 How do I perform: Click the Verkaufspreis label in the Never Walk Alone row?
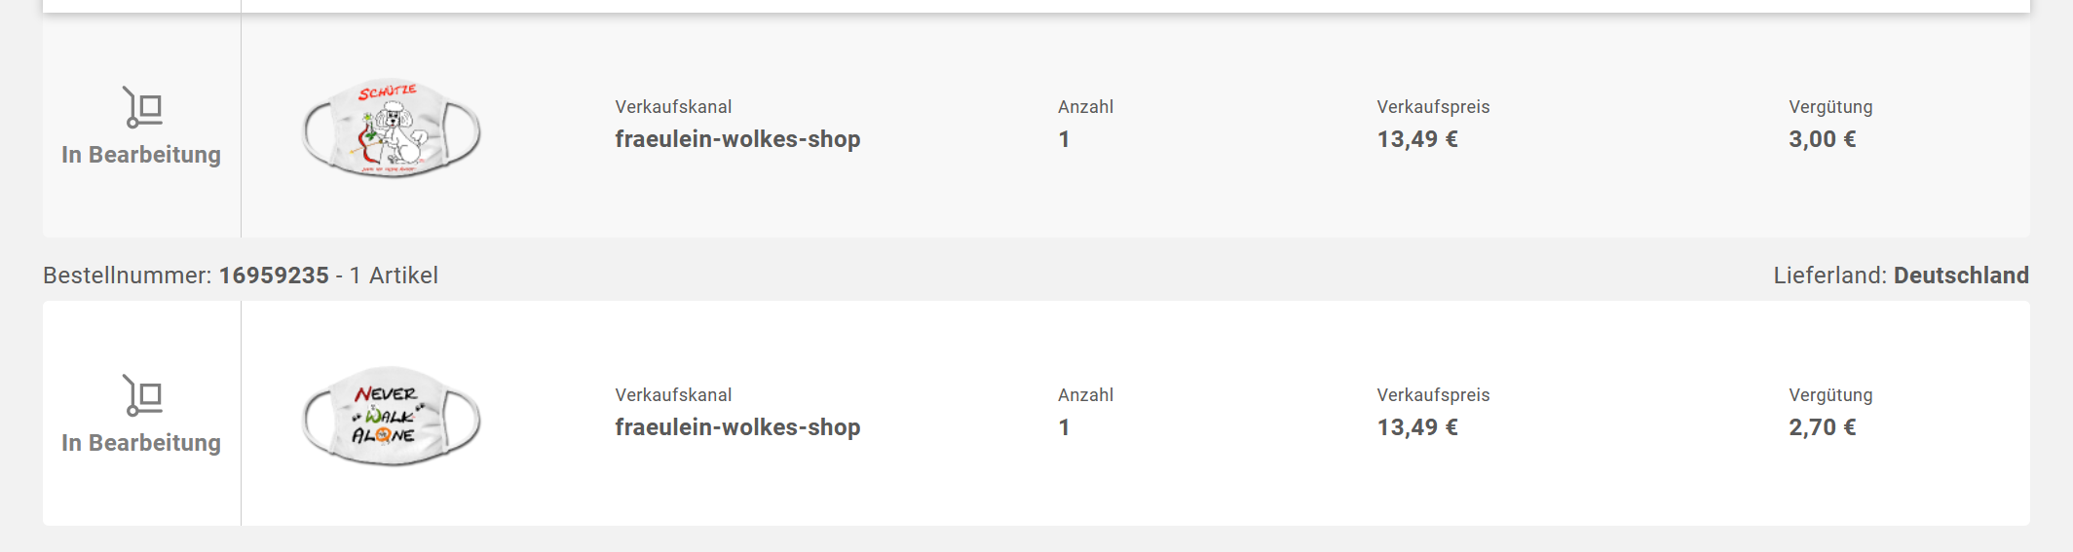coord(1433,395)
